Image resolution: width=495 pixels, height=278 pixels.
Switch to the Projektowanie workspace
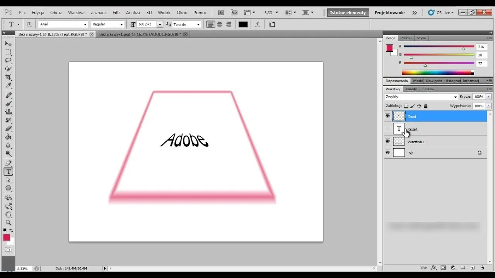pos(389,13)
